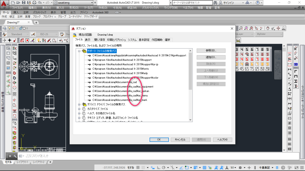
Task: Expand カスタマイズ ファイル tree node
Action: coord(79,109)
